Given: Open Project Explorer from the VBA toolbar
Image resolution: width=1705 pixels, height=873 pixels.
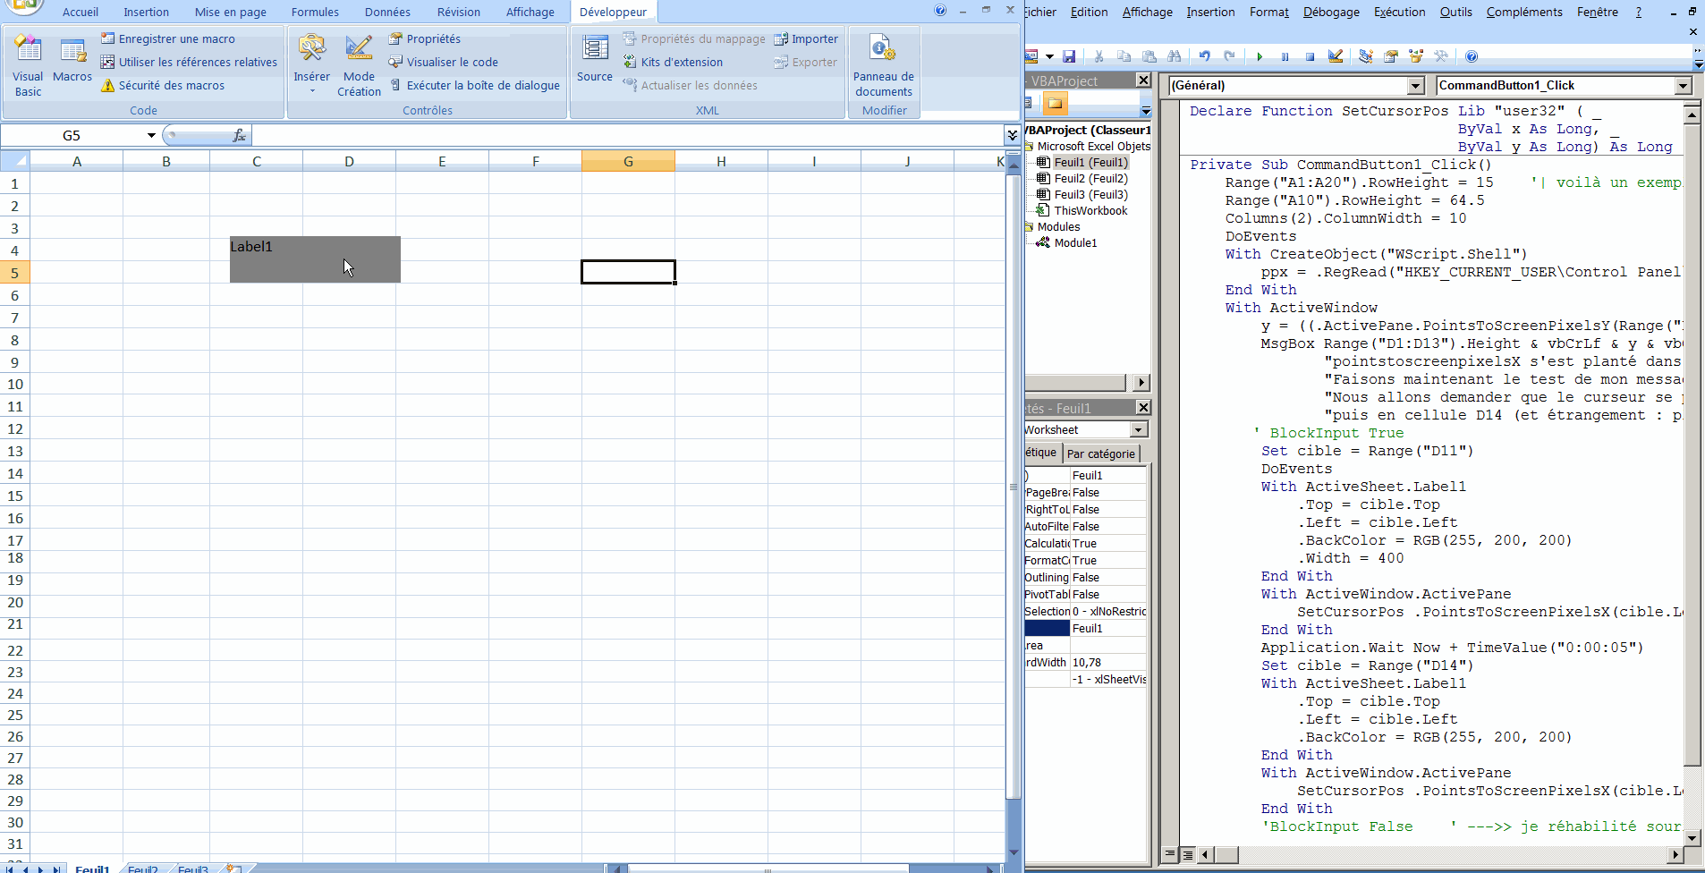Looking at the screenshot, I should pyautogui.click(x=1366, y=56).
